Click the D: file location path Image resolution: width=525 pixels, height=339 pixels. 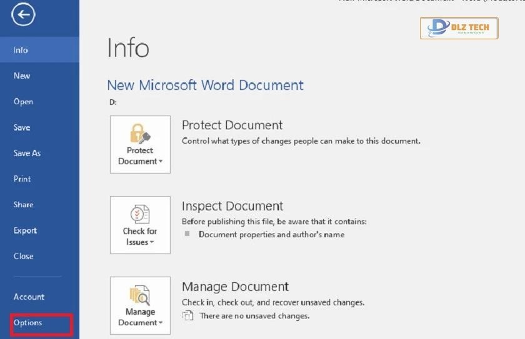tap(112, 102)
